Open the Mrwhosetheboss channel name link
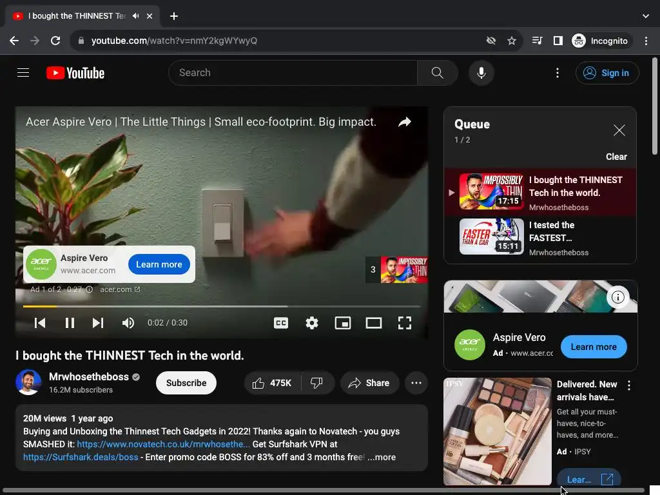The width and height of the screenshot is (660, 495). [89, 376]
